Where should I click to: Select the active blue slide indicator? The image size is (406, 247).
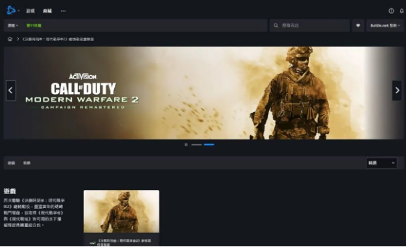(209, 144)
